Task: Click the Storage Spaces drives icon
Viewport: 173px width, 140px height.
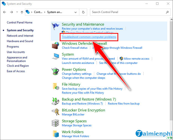Action: 56,123
